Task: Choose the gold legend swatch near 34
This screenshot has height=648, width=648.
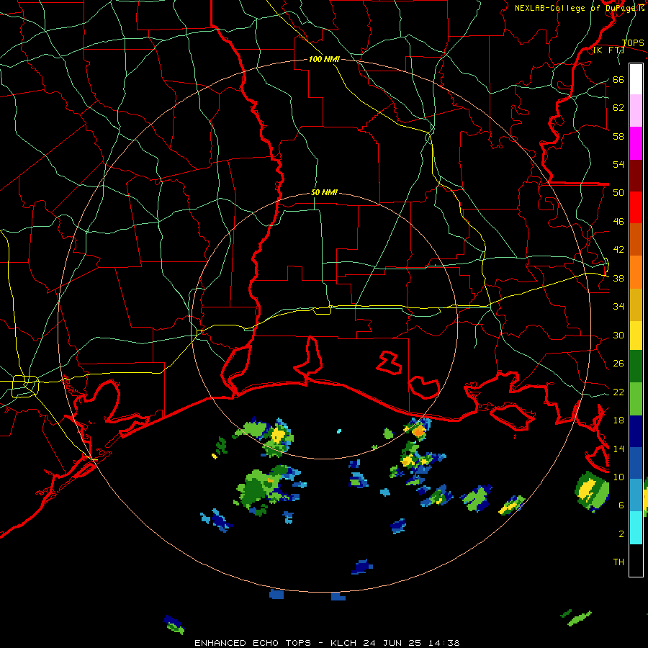Action: 636,305
